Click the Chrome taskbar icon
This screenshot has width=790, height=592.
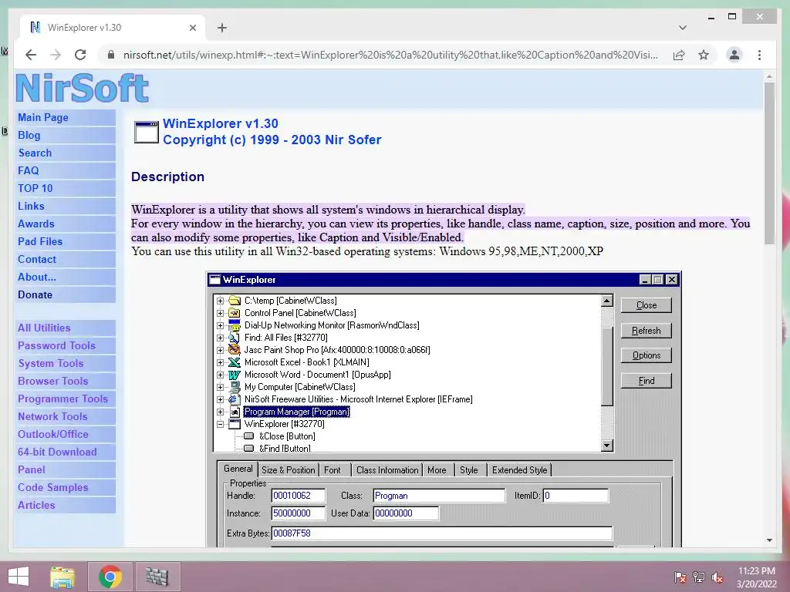click(110, 577)
